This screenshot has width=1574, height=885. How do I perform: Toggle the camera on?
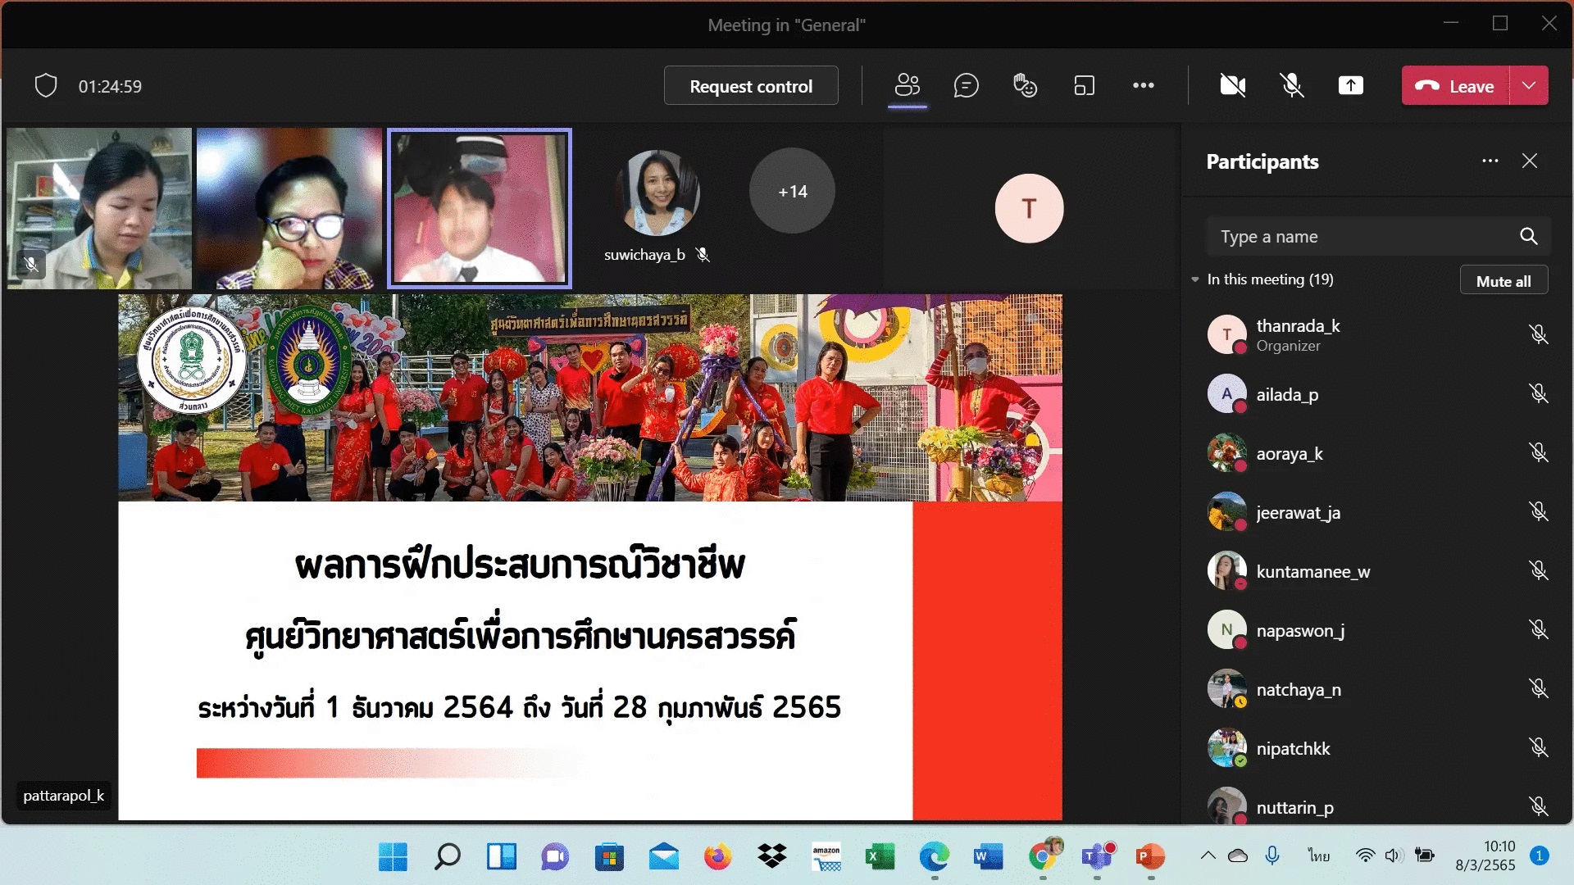(1232, 85)
